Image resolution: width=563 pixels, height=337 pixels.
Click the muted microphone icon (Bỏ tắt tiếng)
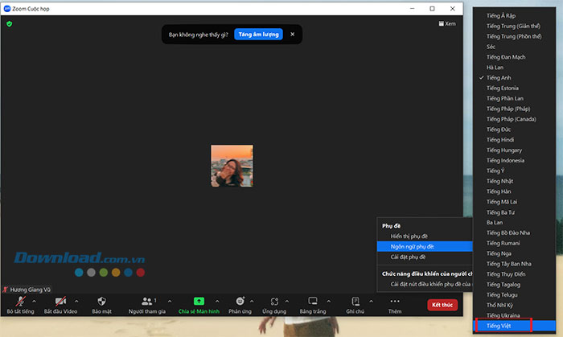tap(19, 300)
